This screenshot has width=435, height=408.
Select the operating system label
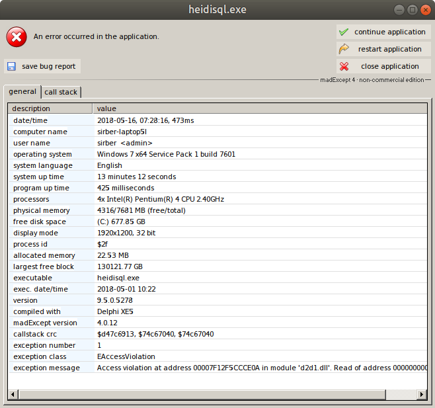pyautogui.click(x=42, y=154)
